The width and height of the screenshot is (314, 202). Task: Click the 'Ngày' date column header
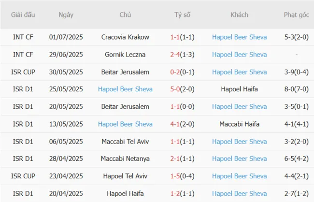pos(66,15)
